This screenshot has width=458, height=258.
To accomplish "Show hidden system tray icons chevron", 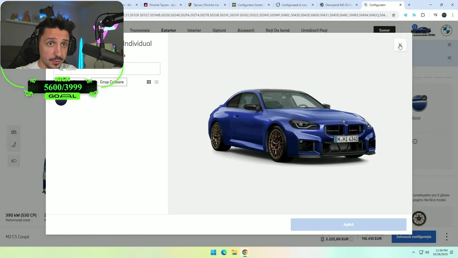I will point(414,252).
